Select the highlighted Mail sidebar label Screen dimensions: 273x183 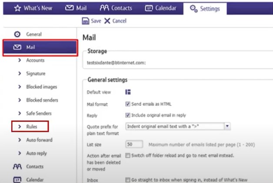tap(30, 47)
